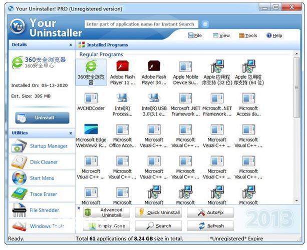Click the Search button
This screenshot has height=250, width=307.
point(158,226)
